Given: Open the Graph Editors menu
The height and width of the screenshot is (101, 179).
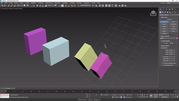Looking at the screenshot, I should 49,3.
